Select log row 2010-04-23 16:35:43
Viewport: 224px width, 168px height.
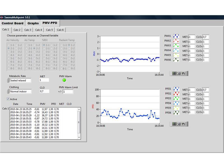34,137
